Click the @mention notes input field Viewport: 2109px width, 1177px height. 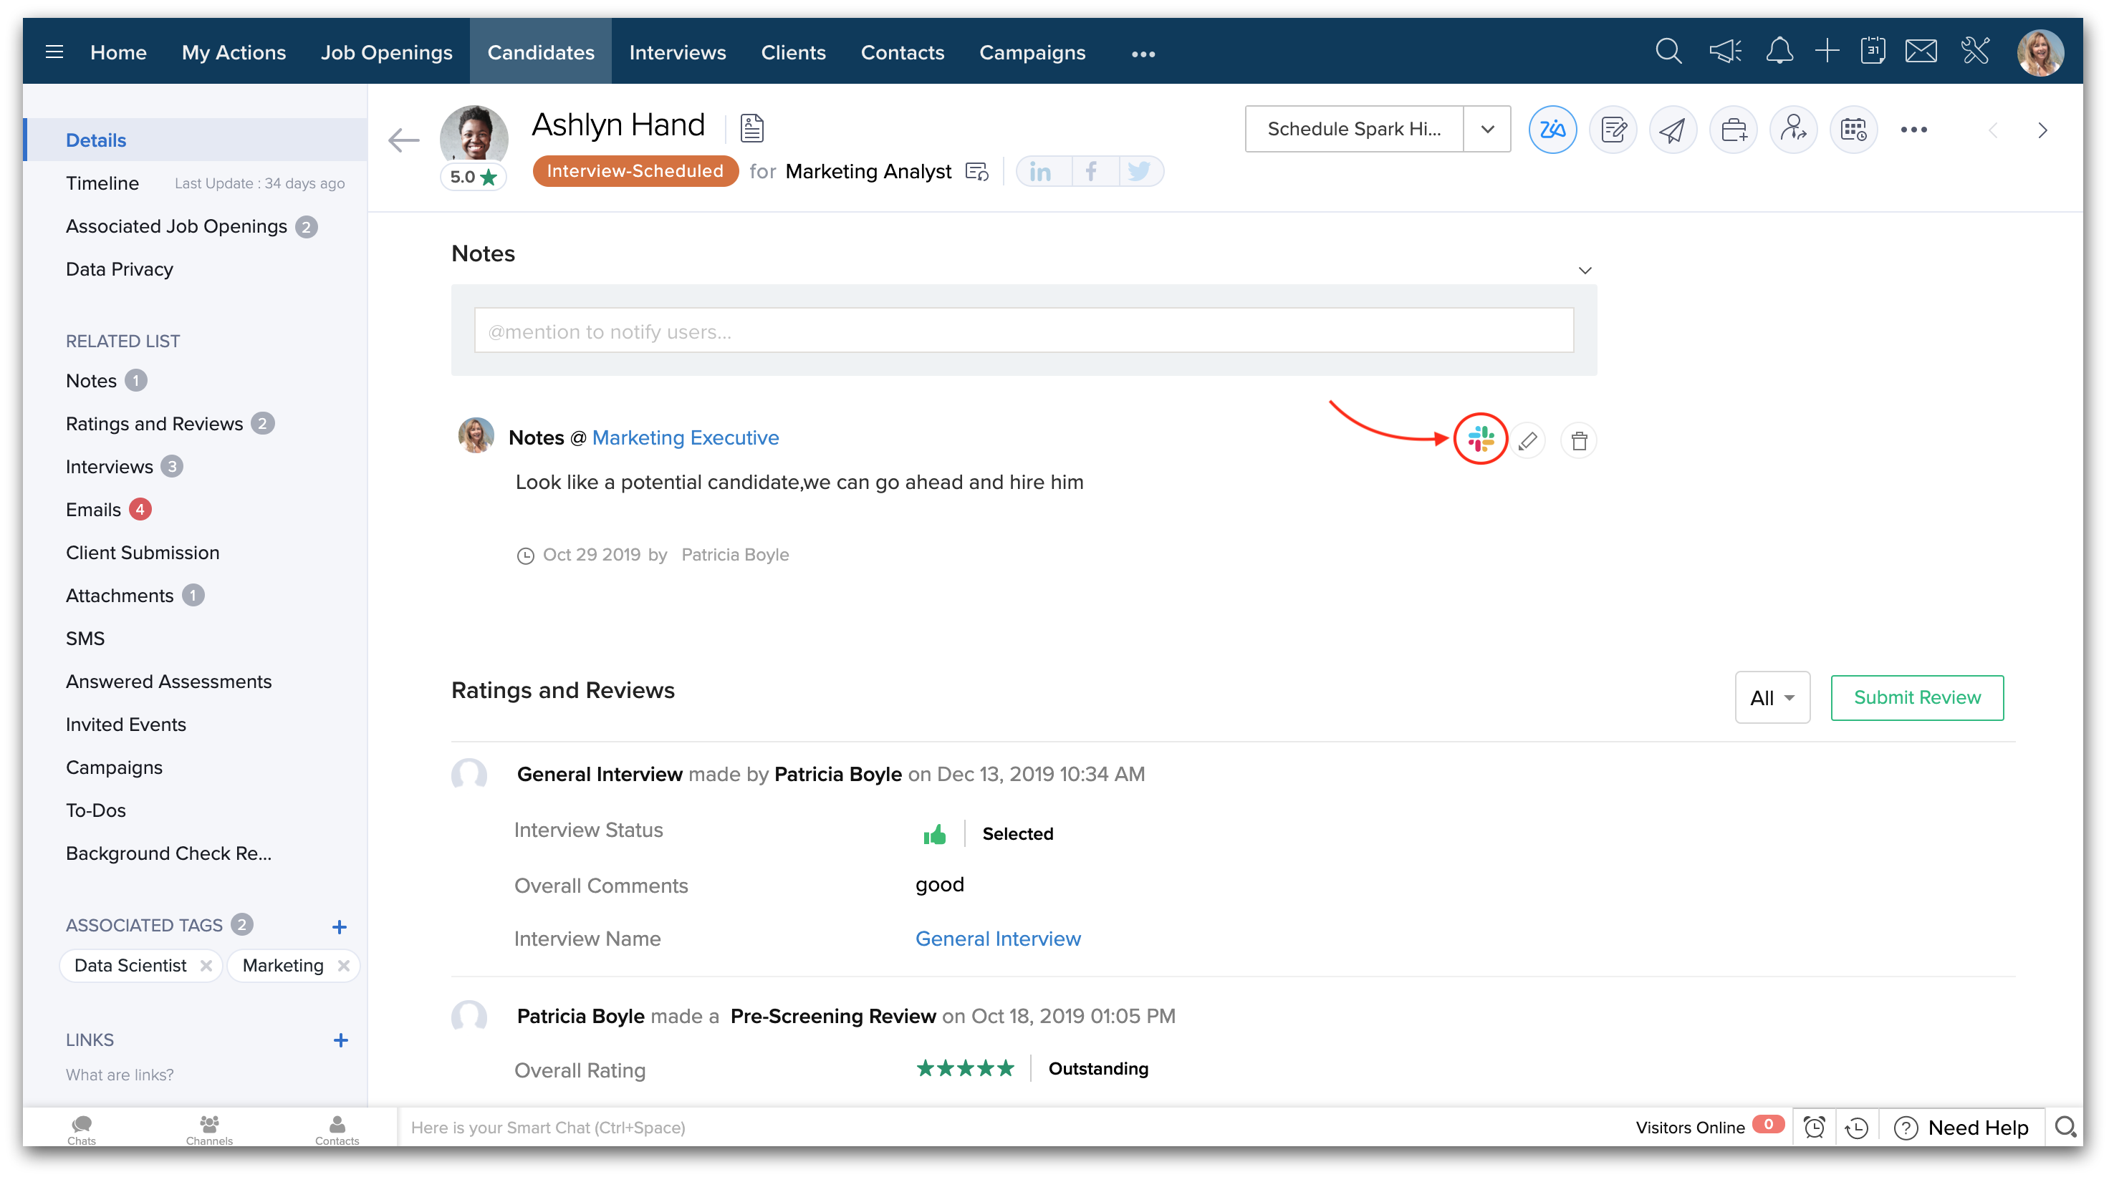(x=1024, y=331)
